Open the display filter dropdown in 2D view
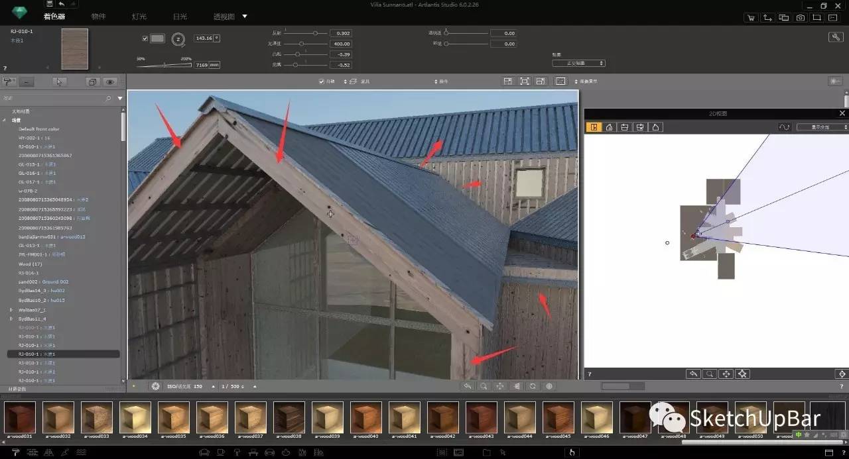 coord(821,127)
